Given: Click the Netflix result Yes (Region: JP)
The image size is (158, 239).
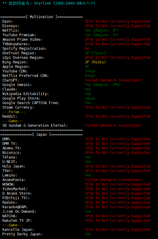Looking at the screenshot, I should pos(102,30).
